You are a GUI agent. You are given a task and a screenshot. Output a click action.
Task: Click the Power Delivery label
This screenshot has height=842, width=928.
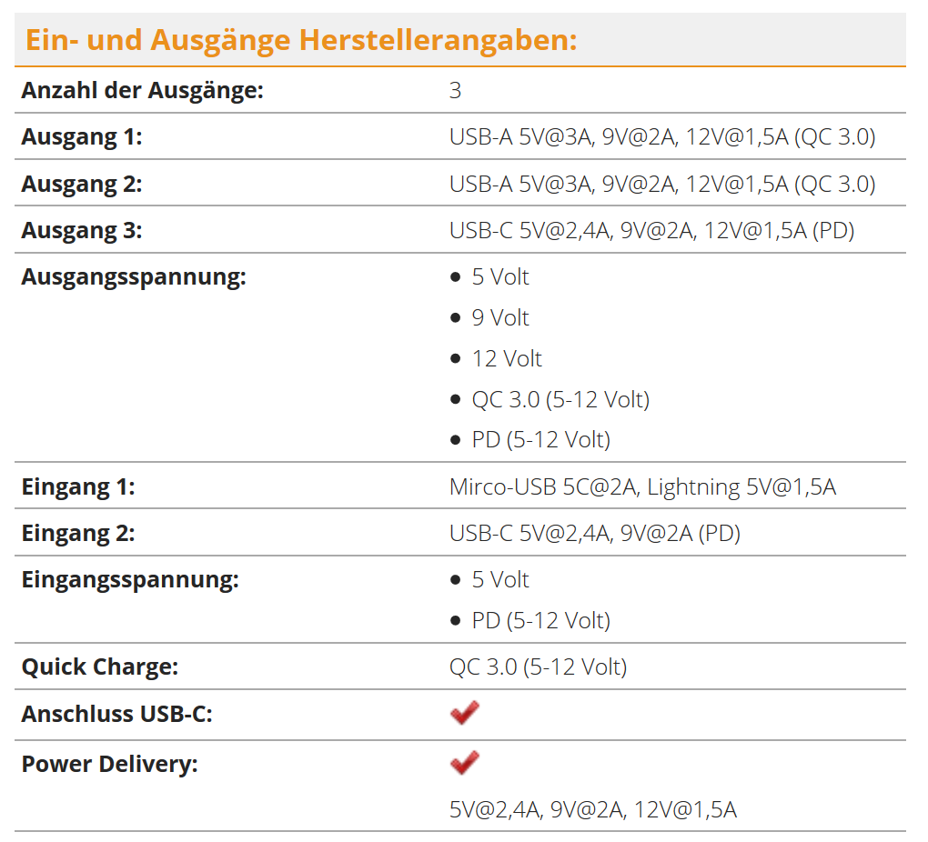(109, 765)
